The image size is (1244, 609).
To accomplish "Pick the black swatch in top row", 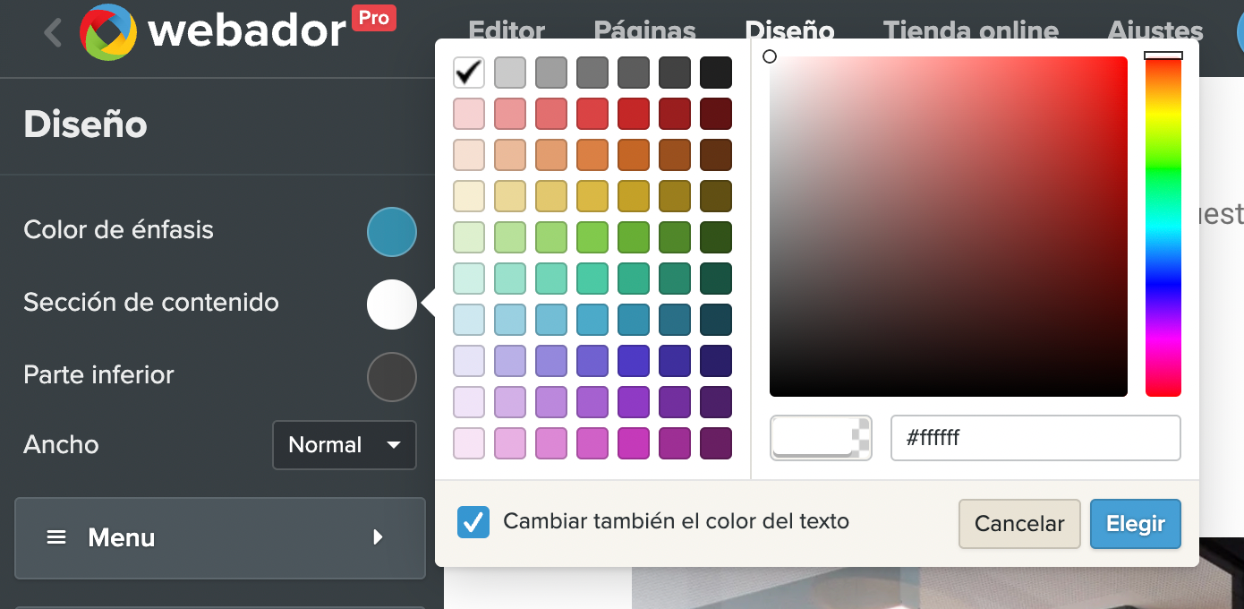I will [716, 73].
